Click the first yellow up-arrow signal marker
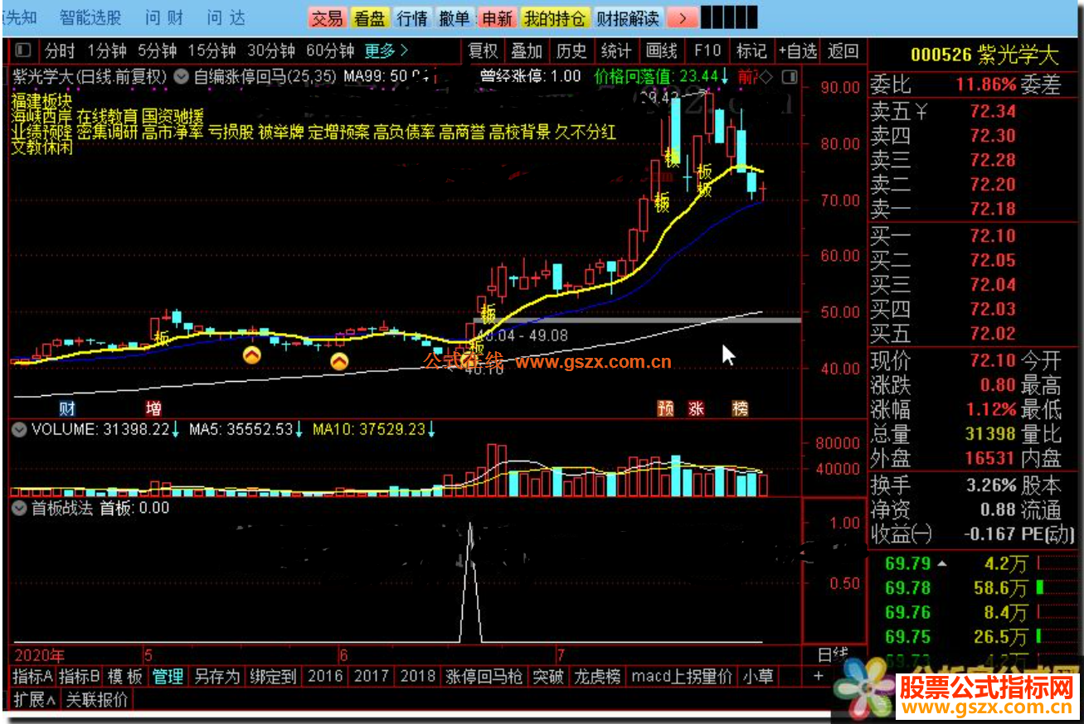Image resolution: width=1084 pixels, height=724 pixels. [251, 355]
